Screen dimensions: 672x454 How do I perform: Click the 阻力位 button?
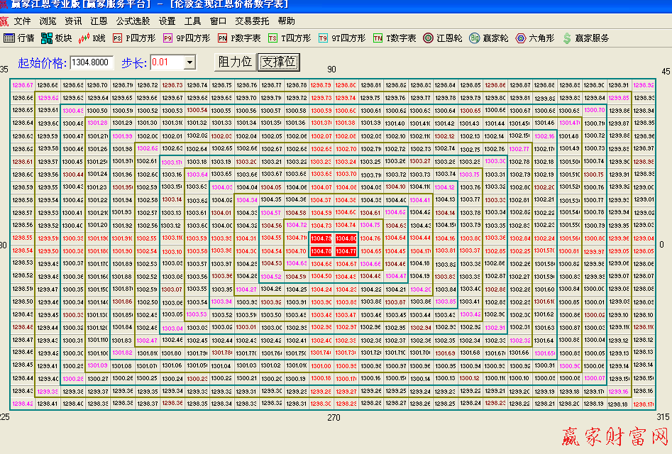[x=235, y=62]
